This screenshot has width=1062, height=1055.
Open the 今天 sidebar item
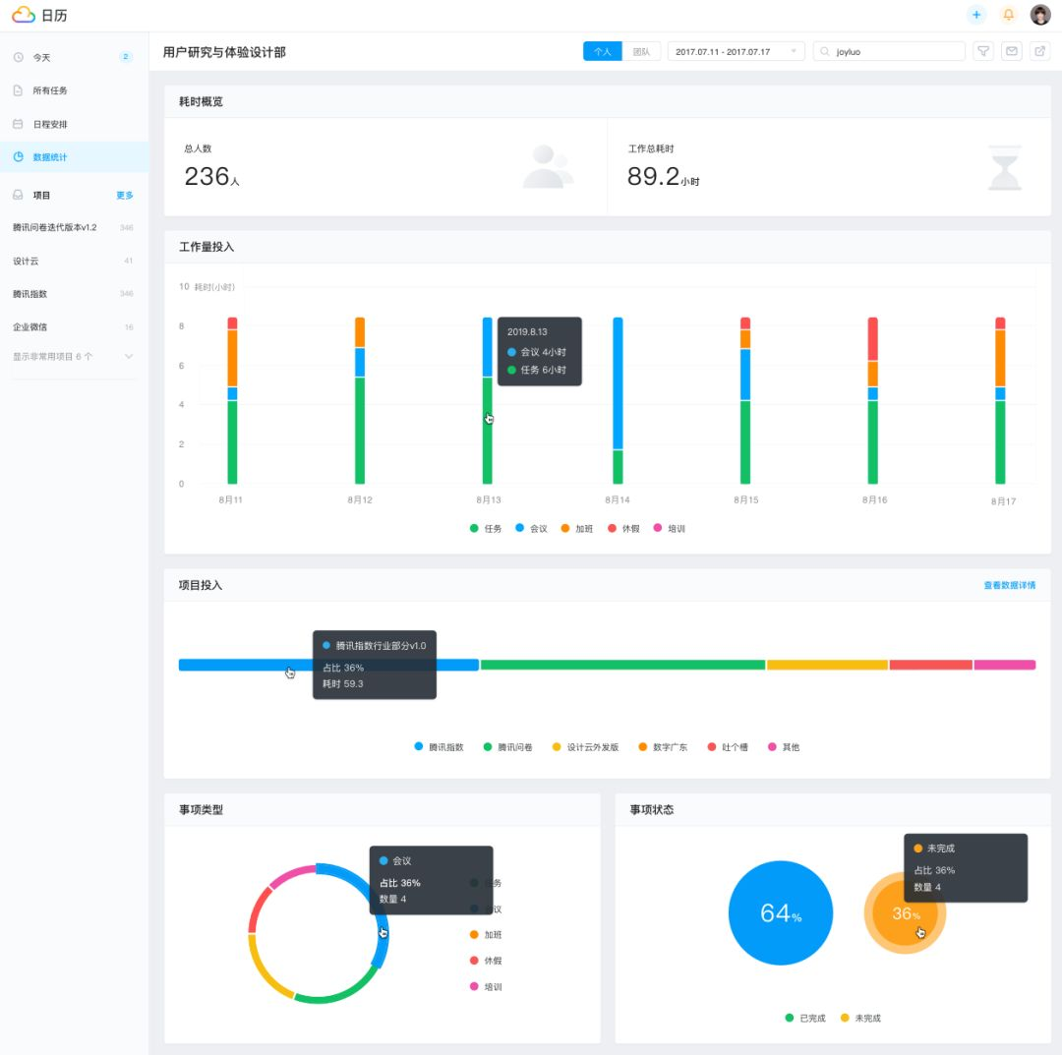click(x=75, y=58)
